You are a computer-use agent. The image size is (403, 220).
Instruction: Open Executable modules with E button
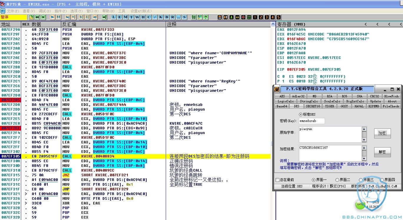120,17
